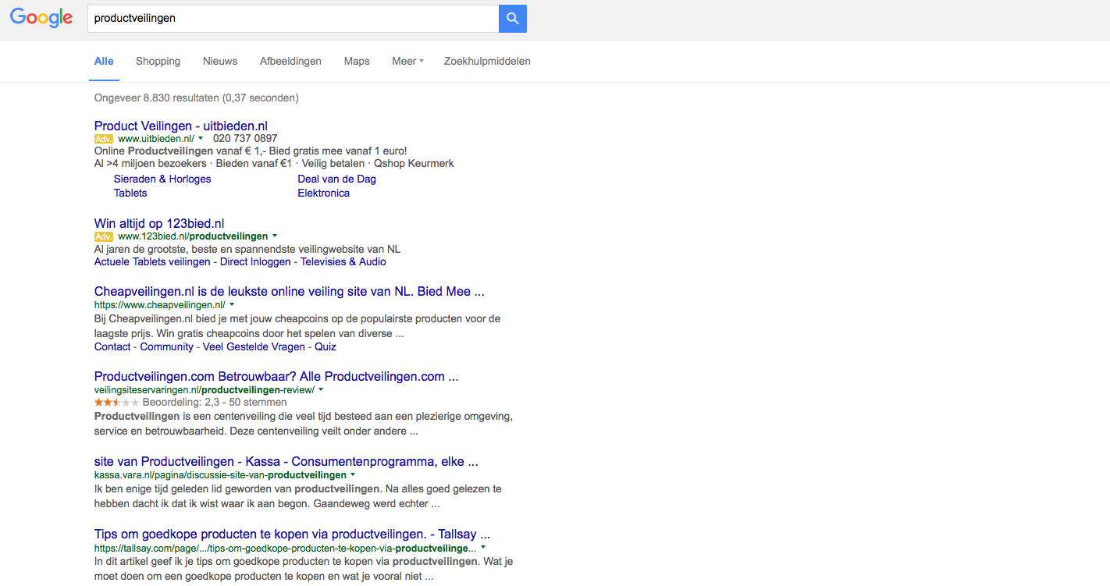
Task: Expand the arrow after veilingsiteservaringen.nl URL
Action: [321, 389]
